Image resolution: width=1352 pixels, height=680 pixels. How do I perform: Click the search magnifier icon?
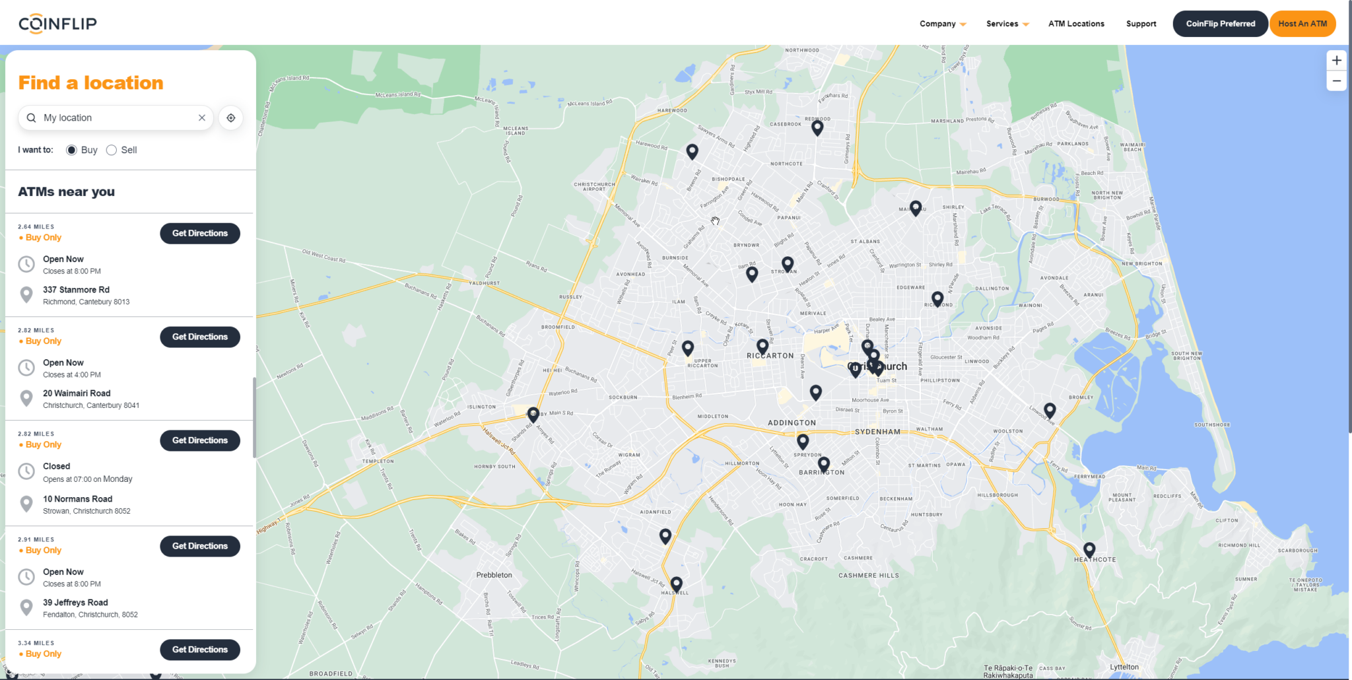[31, 118]
